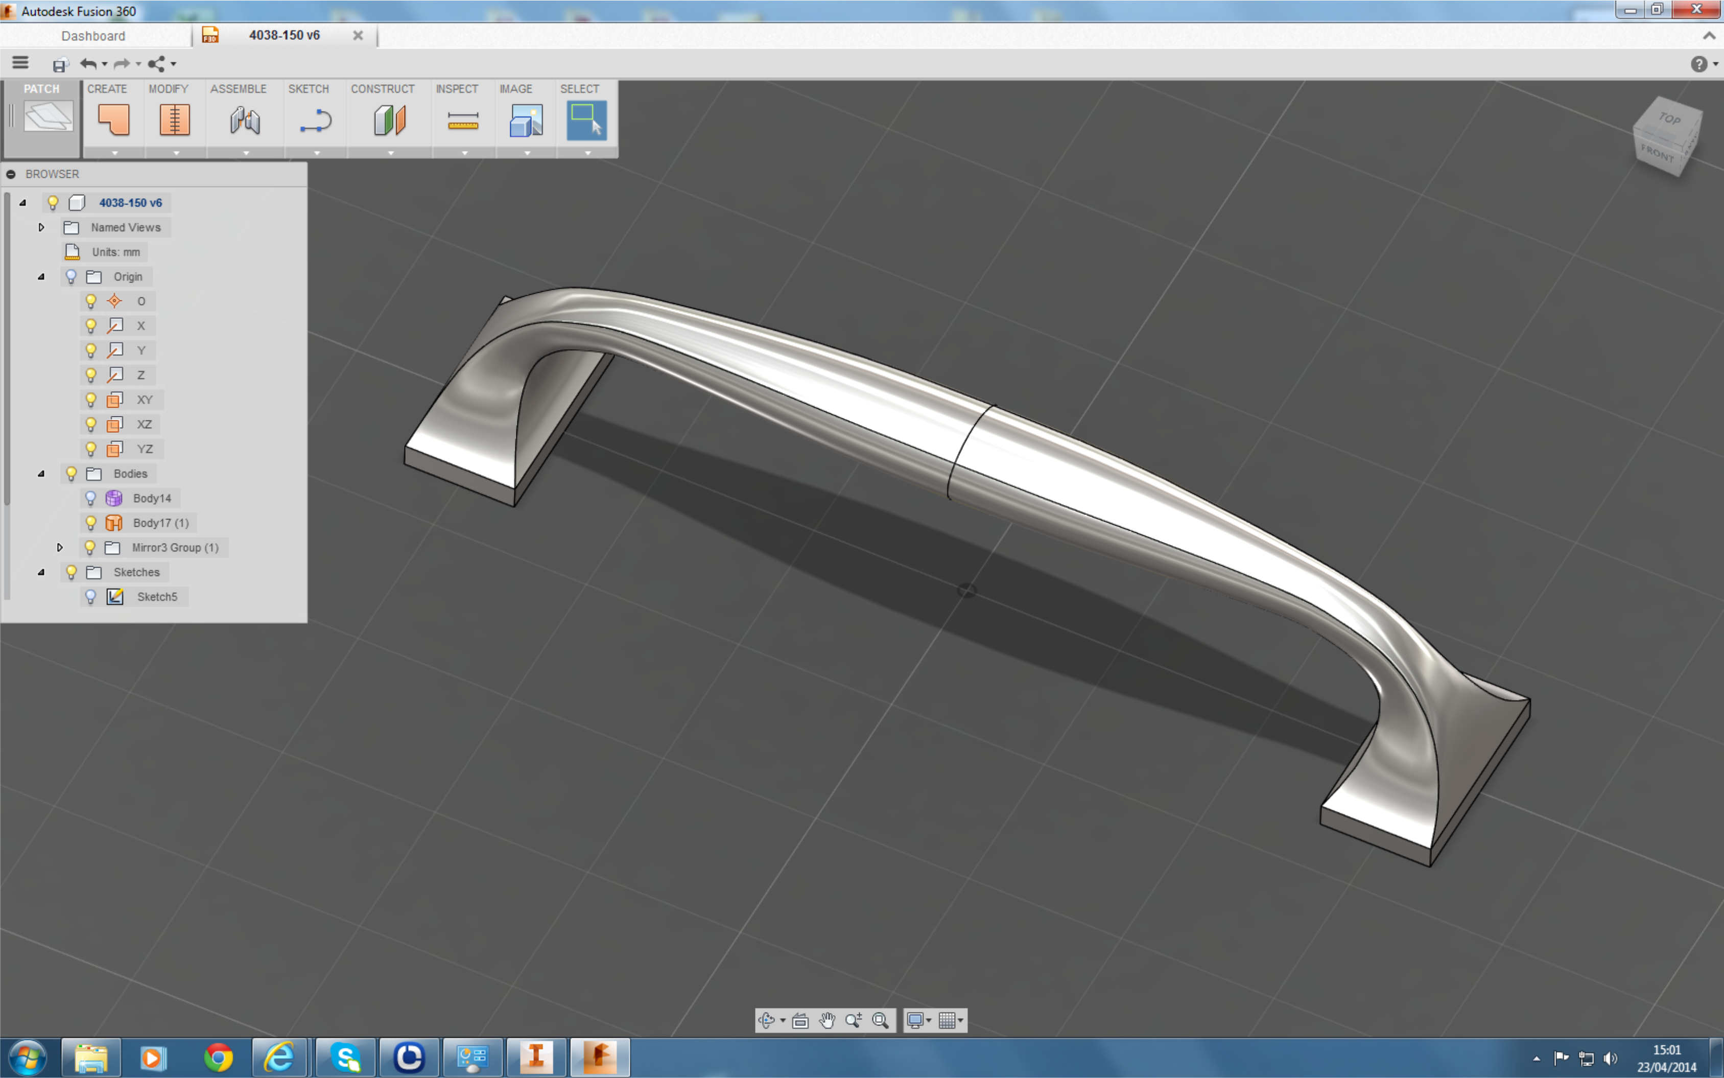The width and height of the screenshot is (1724, 1078).
Task: Open Google Chrome from taskbar
Action: pyautogui.click(x=218, y=1058)
